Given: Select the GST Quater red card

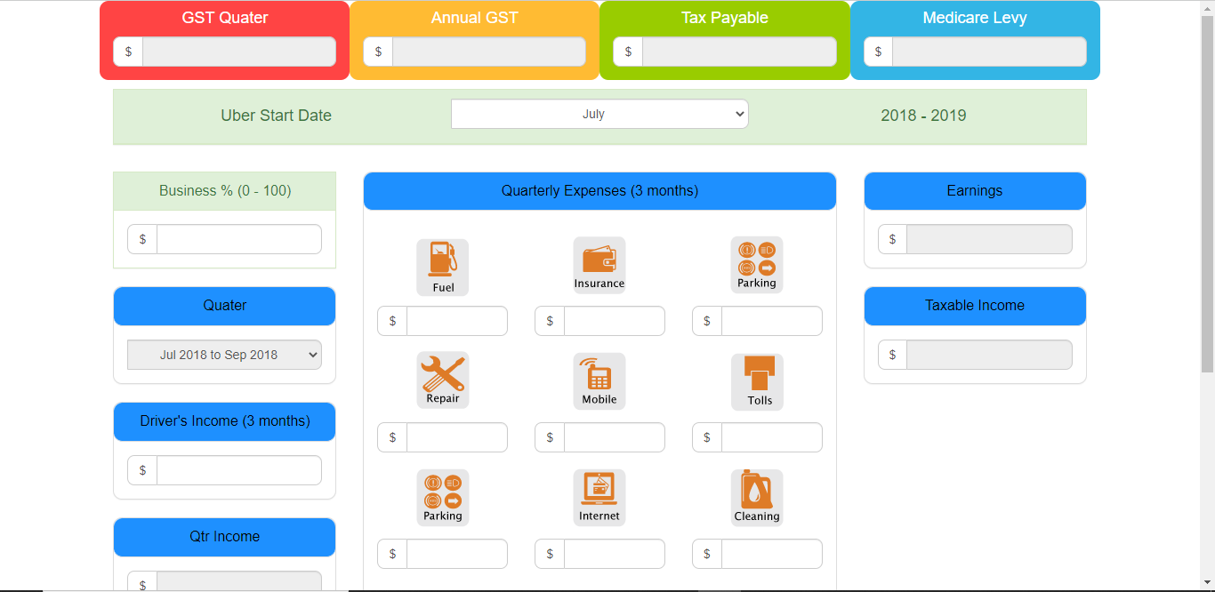Looking at the screenshot, I should pos(223,17).
